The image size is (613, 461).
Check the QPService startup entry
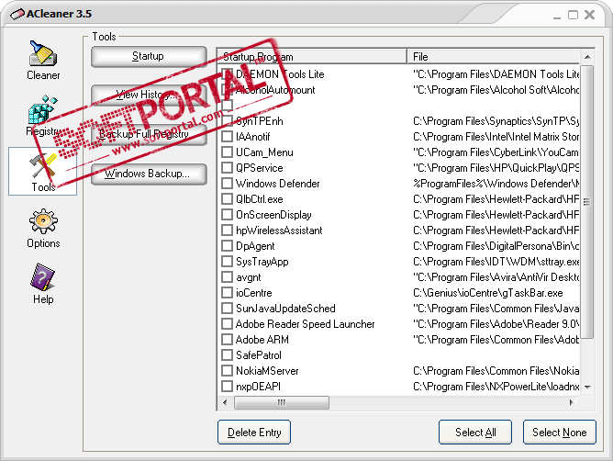[x=228, y=168]
